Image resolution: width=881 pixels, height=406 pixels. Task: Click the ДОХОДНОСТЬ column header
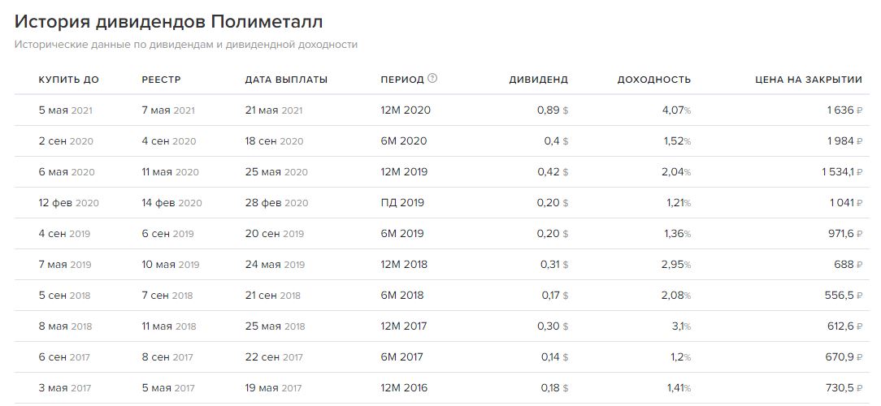coord(653,80)
